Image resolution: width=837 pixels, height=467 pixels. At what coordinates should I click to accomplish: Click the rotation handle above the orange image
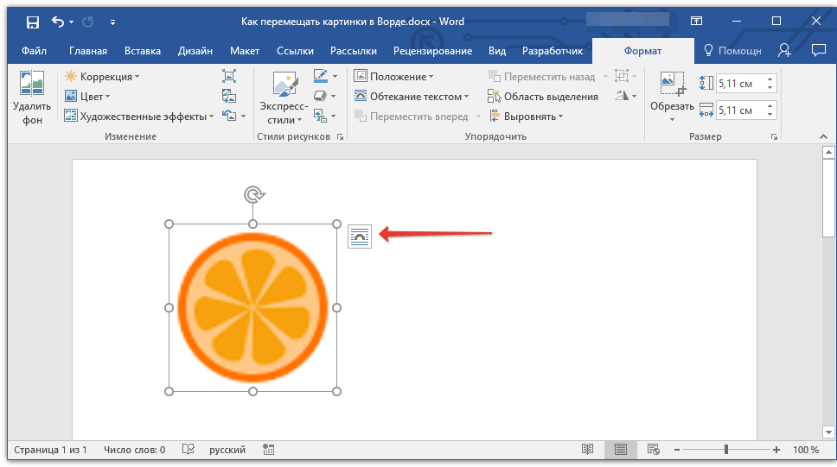click(253, 194)
